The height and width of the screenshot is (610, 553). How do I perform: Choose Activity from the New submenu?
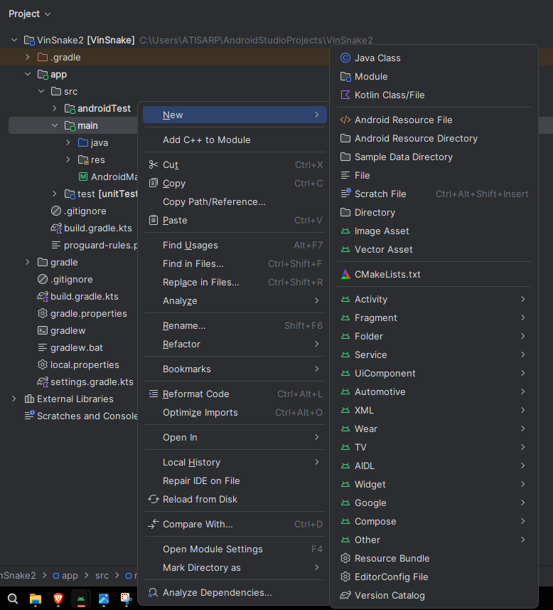[371, 299]
